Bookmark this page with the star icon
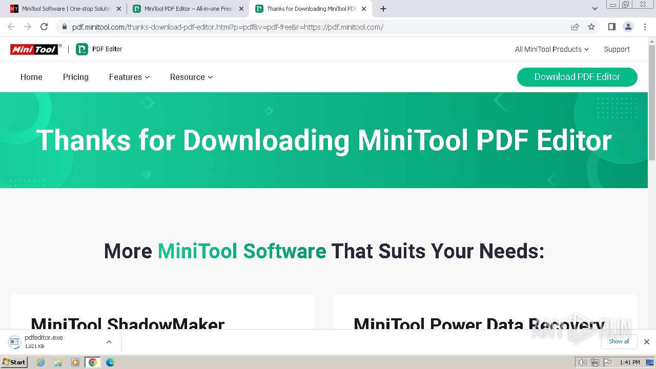The height and width of the screenshot is (369, 656). click(x=591, y=27)
